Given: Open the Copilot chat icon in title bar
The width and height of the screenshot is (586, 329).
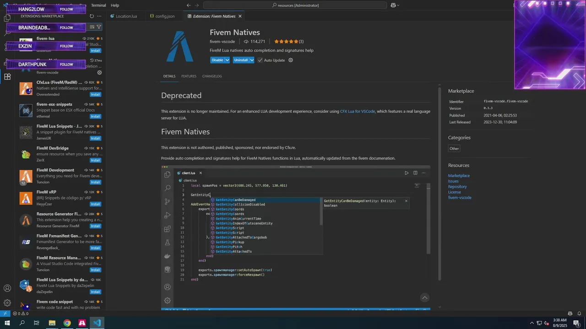Looking at the screenshot, I should coord(393,5).
